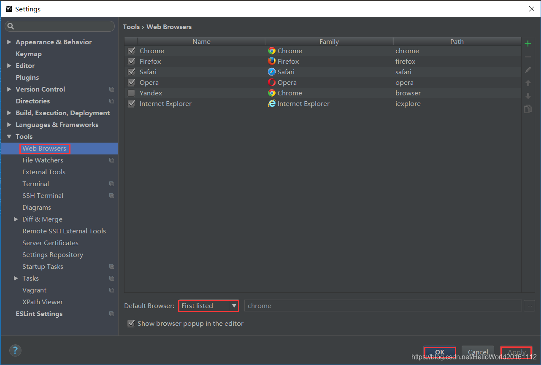Image resolution: width=541 pixels, height=365 pixels.
Task: Click project-level icon beside Directories
Action: pyautogui.click(x=111, y=101)
